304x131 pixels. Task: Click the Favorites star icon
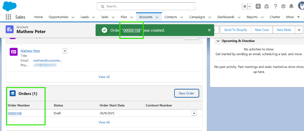(245, 7)
